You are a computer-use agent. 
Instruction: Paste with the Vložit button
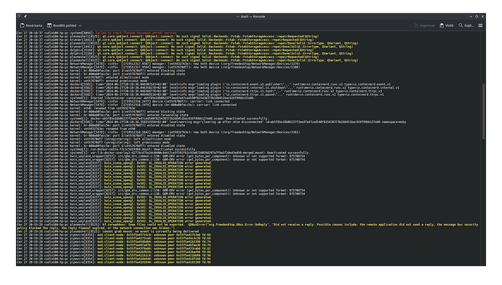[x=447, y=25]
